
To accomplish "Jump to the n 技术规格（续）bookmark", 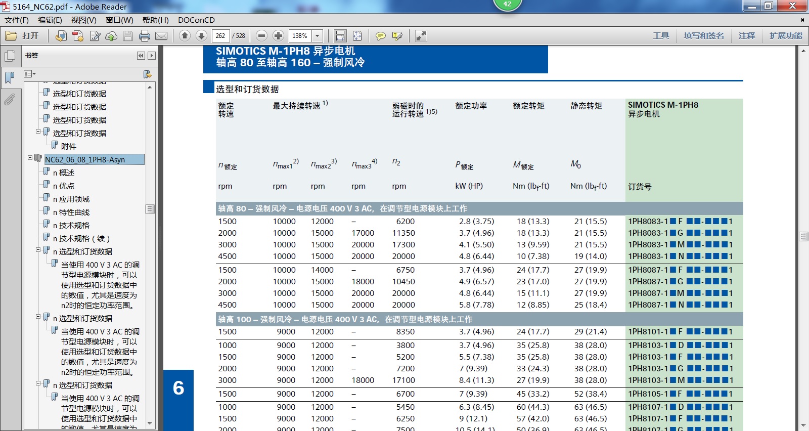I will coord(81,239).
